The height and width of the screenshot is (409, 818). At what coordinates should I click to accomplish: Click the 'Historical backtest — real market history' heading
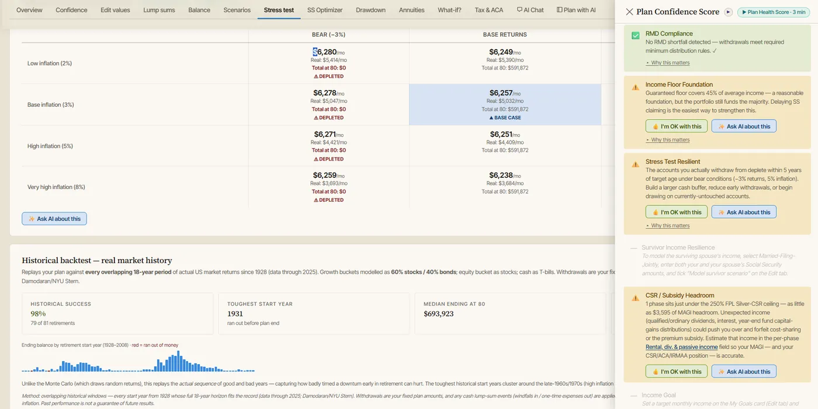[x=97, y=260]
